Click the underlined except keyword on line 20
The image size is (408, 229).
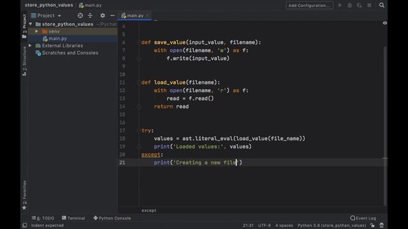151,155
